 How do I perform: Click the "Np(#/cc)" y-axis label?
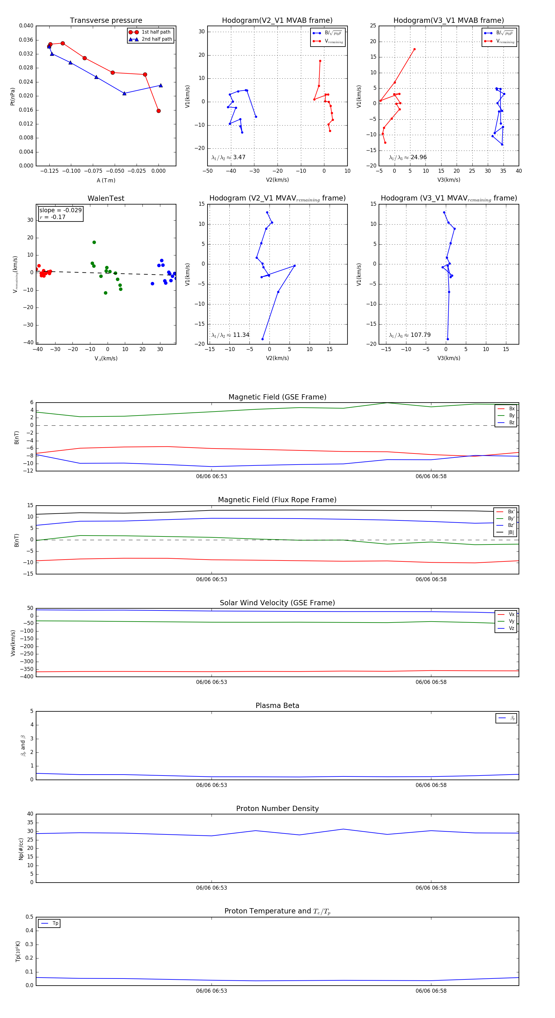[21, 849]
